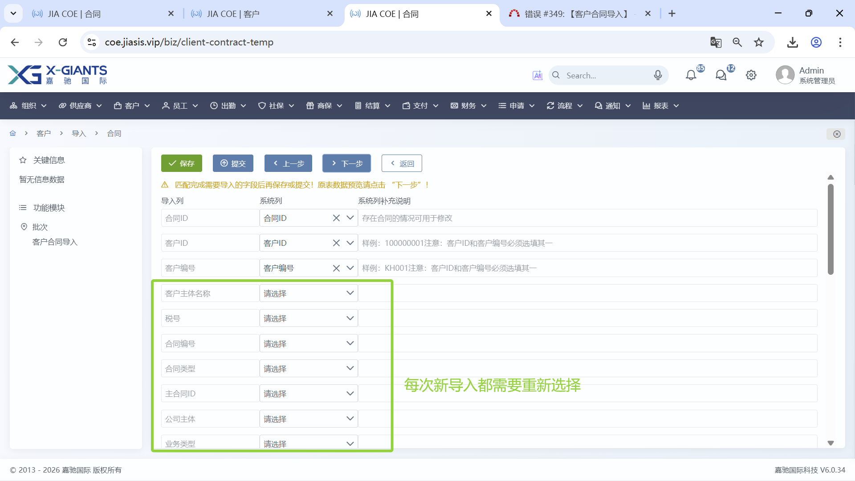Click the browser translate page icon
The width and height of the screenshot is (855, 481).
716,42
